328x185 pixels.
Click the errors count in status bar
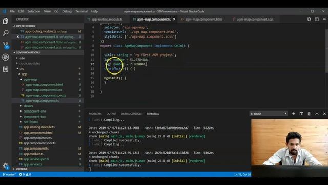point(22,174)
